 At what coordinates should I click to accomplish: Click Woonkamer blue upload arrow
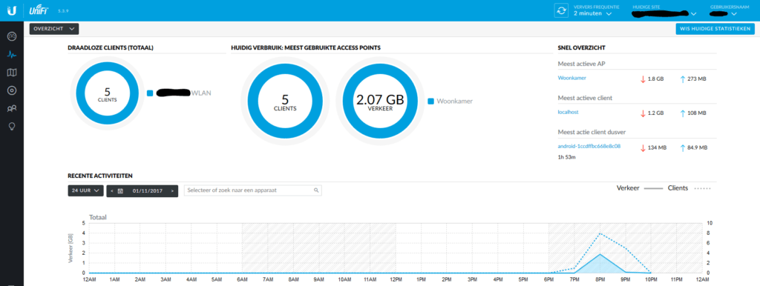683,79
